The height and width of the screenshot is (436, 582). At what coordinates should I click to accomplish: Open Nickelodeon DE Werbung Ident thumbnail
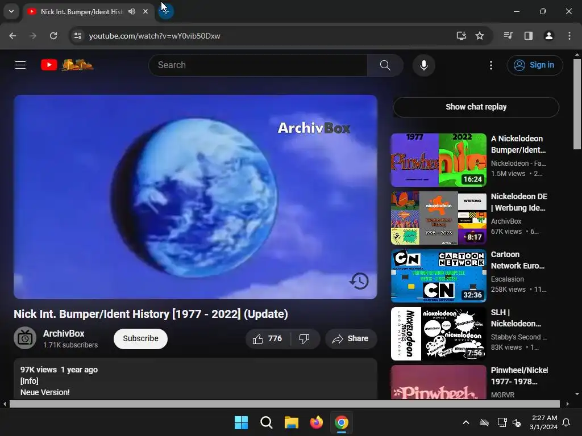438,217
